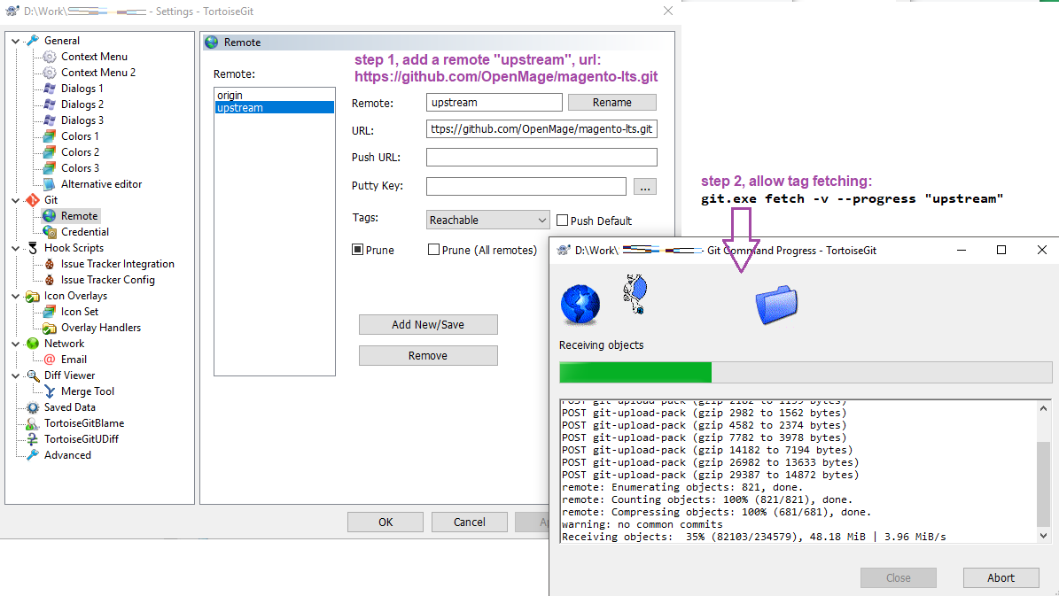The width and height of the screenshot is (1059, 596).
Task: Click into the Push URL field
Action: tap(541, 158)
